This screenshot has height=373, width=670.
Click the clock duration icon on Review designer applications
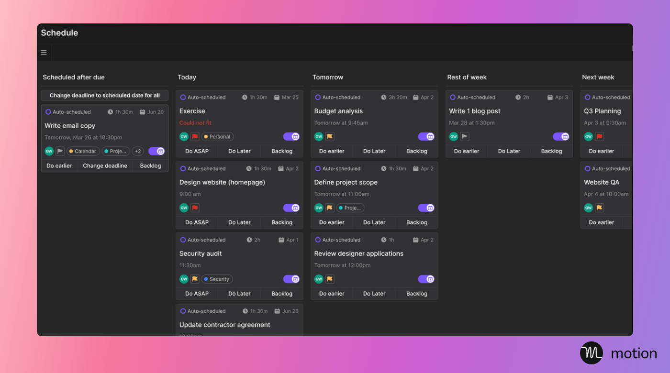coord(384,240)
